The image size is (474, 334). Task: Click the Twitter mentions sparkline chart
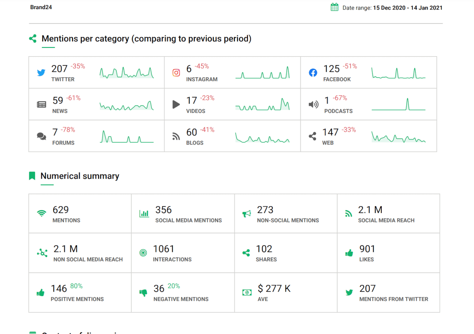tap(127, 73)
